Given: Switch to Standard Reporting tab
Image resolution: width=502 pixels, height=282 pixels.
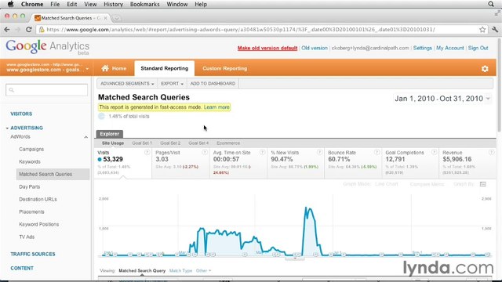Looking at the screenshot, I should (164, 68).
